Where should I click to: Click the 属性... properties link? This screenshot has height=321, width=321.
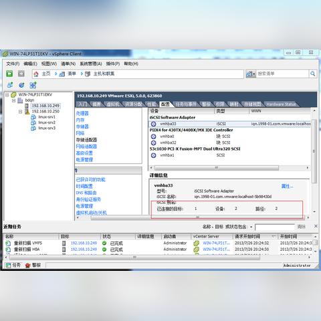(287, 186)
